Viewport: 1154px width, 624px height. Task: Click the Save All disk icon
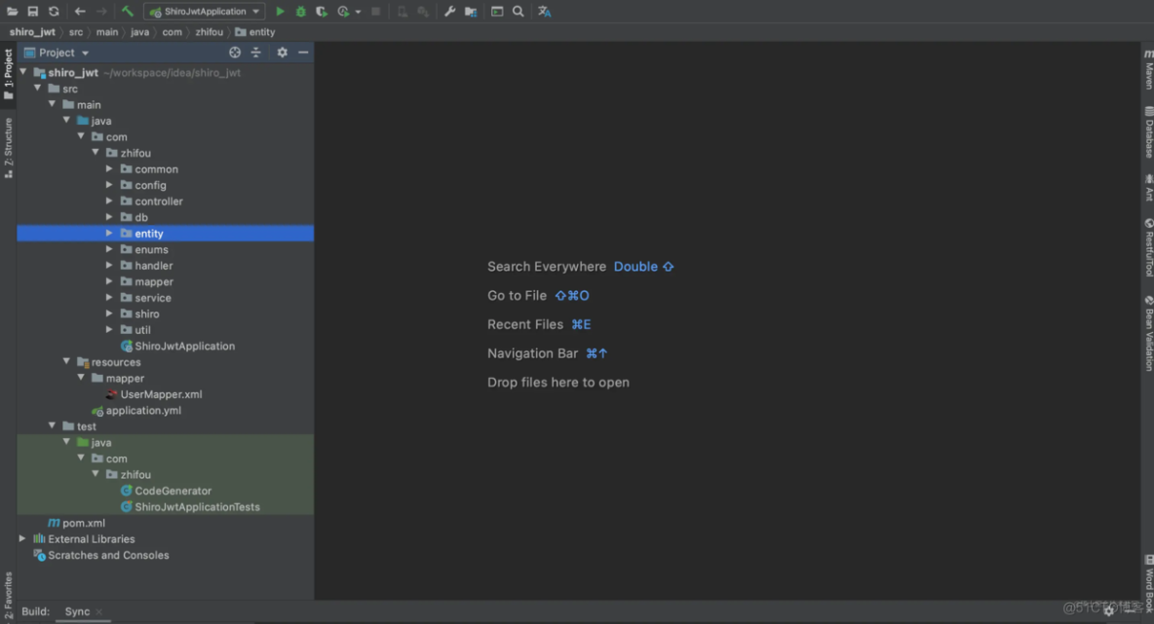32,12
